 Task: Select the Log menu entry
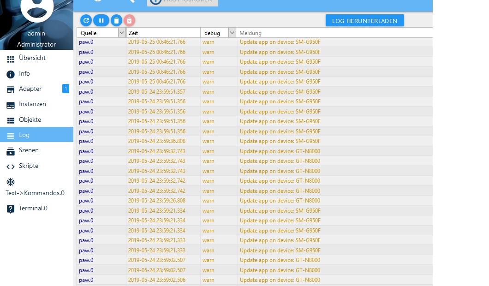(37, 135)
